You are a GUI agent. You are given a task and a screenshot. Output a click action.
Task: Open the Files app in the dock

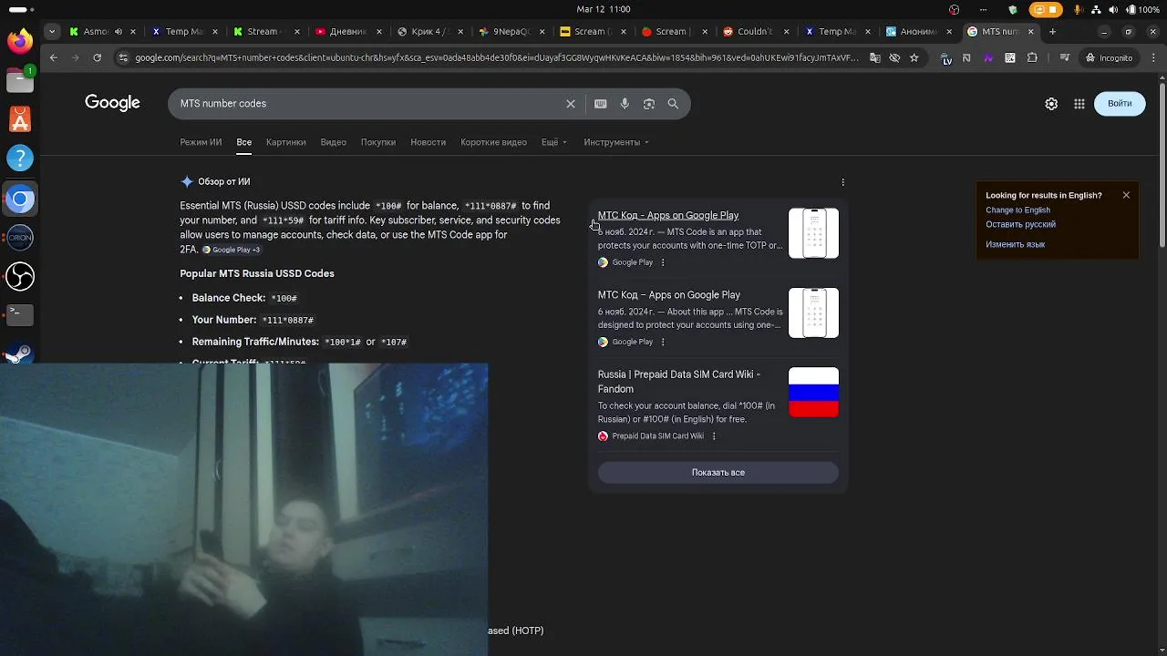[x=19, y=80]
